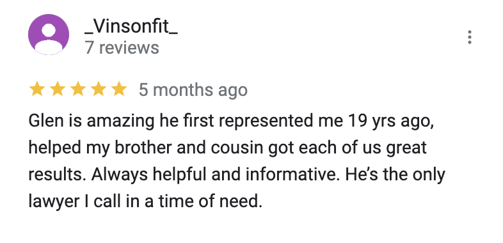This screenshot has height=243, width=503.
Task: Click the second yellow rating star
Action: pyautogui.click(x=58, y=89)
